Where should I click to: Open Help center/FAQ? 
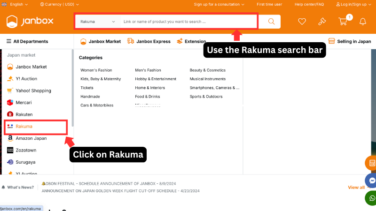tap(309, 4)
